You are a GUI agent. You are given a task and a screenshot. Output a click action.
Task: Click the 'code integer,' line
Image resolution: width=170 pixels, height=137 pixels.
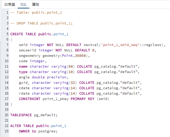[33, 61]
